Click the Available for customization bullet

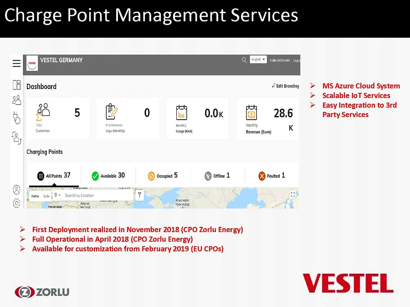(x=128, y=249)
